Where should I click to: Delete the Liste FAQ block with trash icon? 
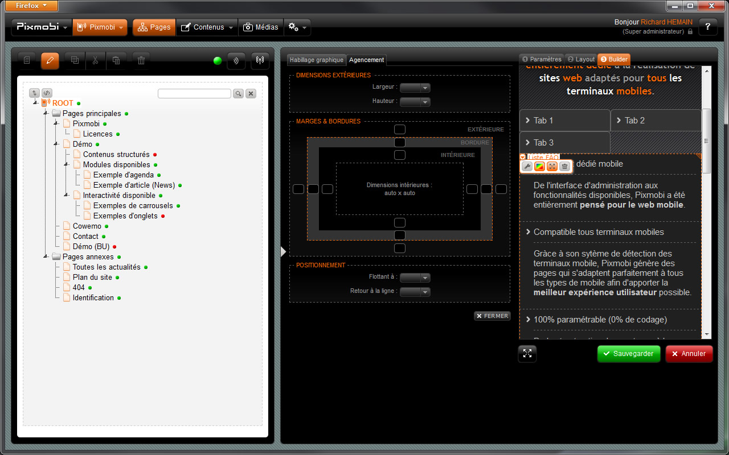pyautogui.click(x=564, y=166)
